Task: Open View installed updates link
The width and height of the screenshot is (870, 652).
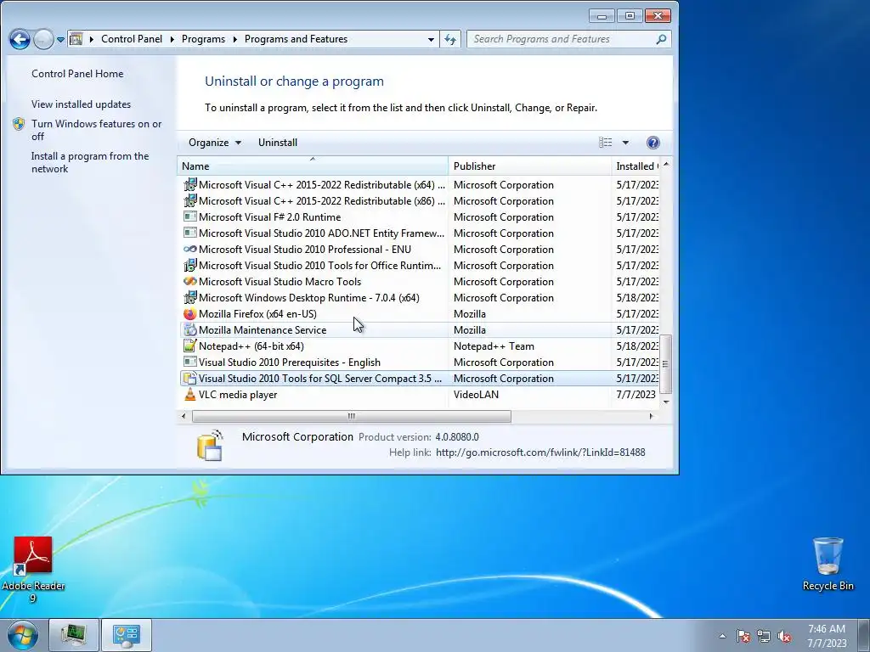Action: (81, 104)
